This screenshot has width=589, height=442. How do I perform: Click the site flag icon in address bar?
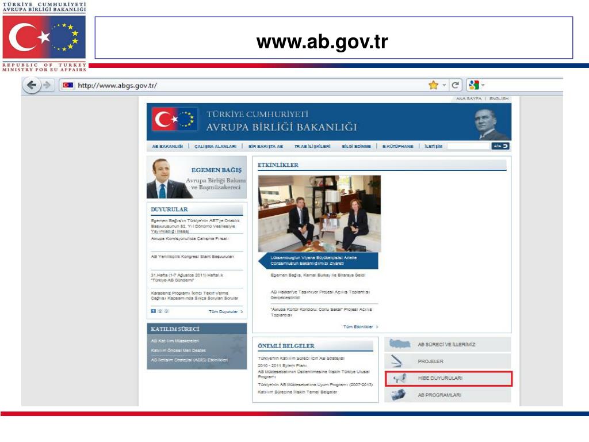point(68,85)
